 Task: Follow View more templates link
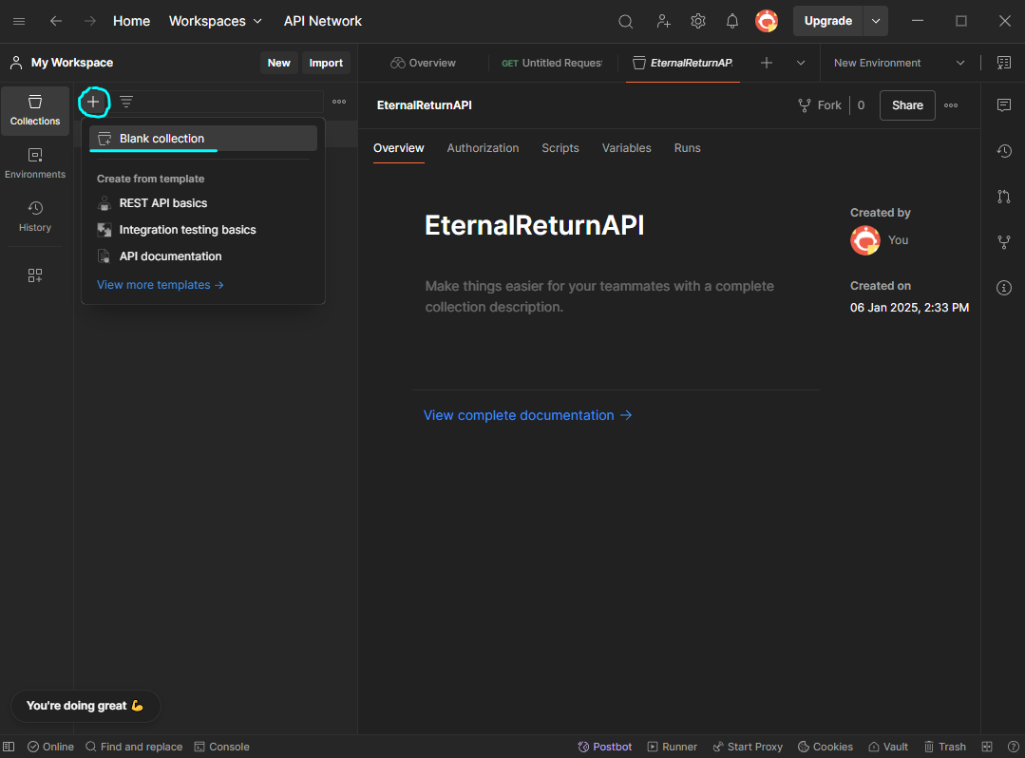point(161,285)
